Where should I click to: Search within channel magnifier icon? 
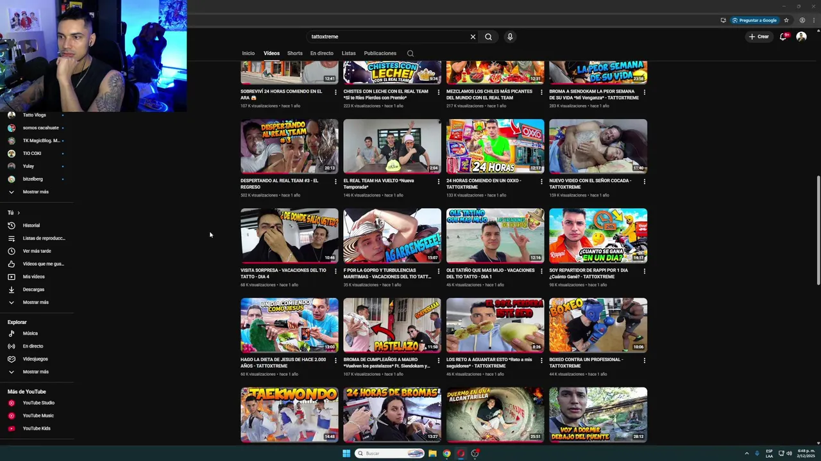(x=410, y=53)
